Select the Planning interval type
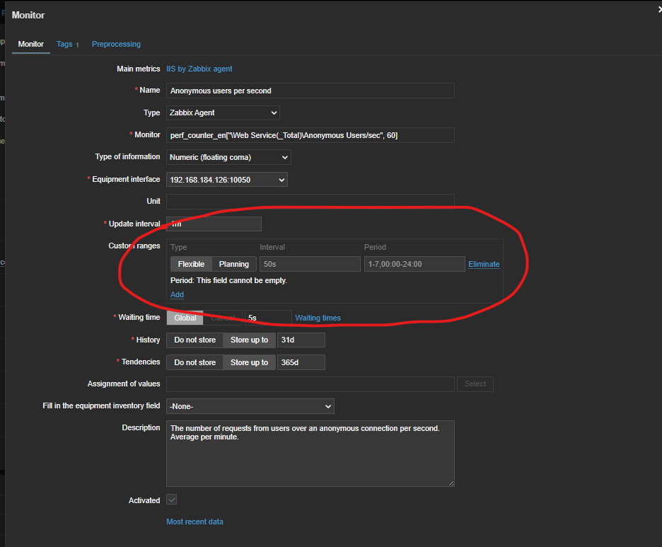 [233, 264]
